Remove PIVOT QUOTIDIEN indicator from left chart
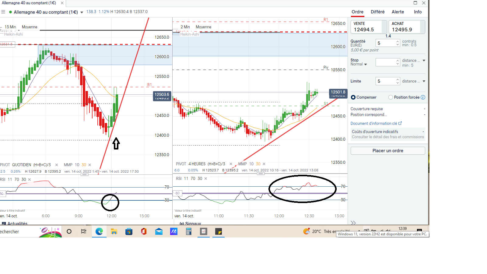Screen dimensions: 487x274 coord(57,165)
